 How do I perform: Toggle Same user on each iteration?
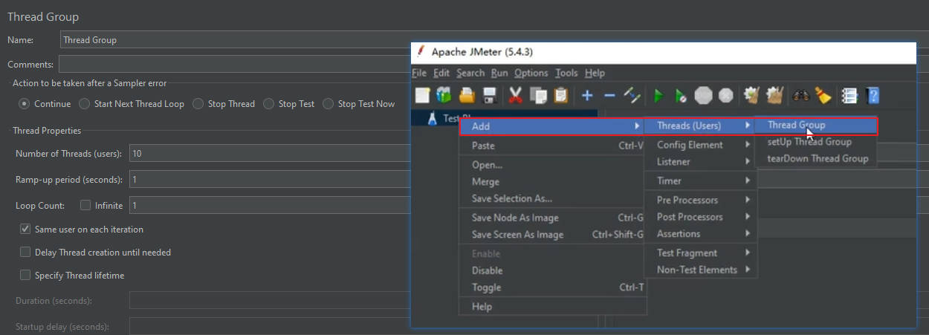coord(25,230)
